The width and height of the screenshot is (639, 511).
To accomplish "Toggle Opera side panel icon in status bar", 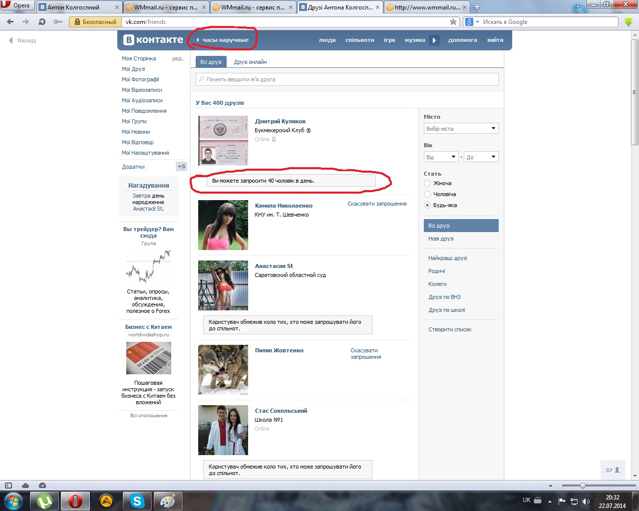I will pos(8,486).
